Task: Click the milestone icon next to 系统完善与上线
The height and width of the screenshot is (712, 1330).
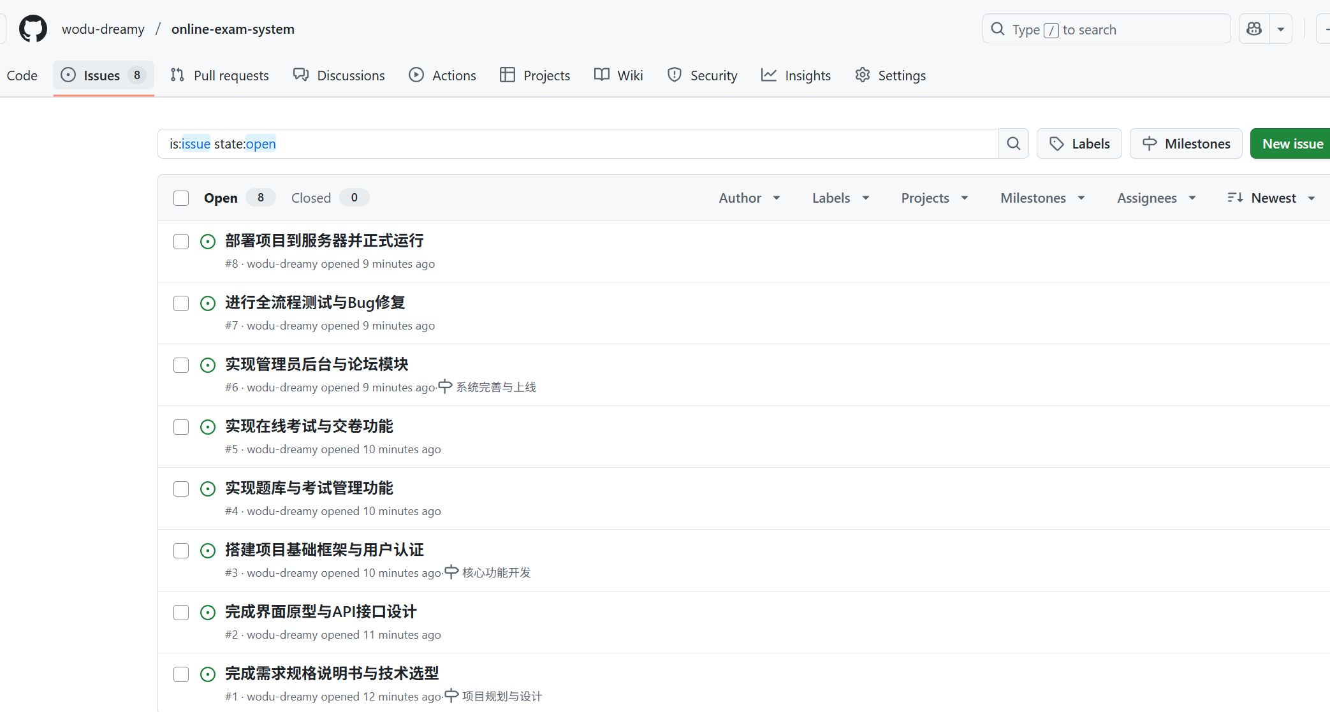Action: click(445, 387)
